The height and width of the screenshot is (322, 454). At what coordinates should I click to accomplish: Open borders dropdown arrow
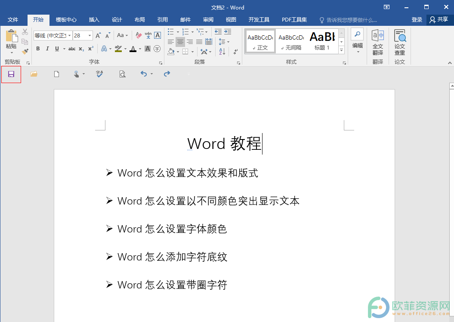(x=192, y=52)
